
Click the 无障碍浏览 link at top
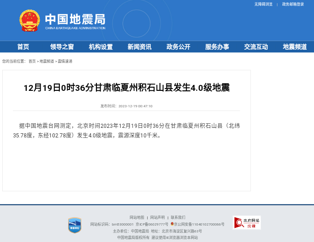tap(263, 4)
